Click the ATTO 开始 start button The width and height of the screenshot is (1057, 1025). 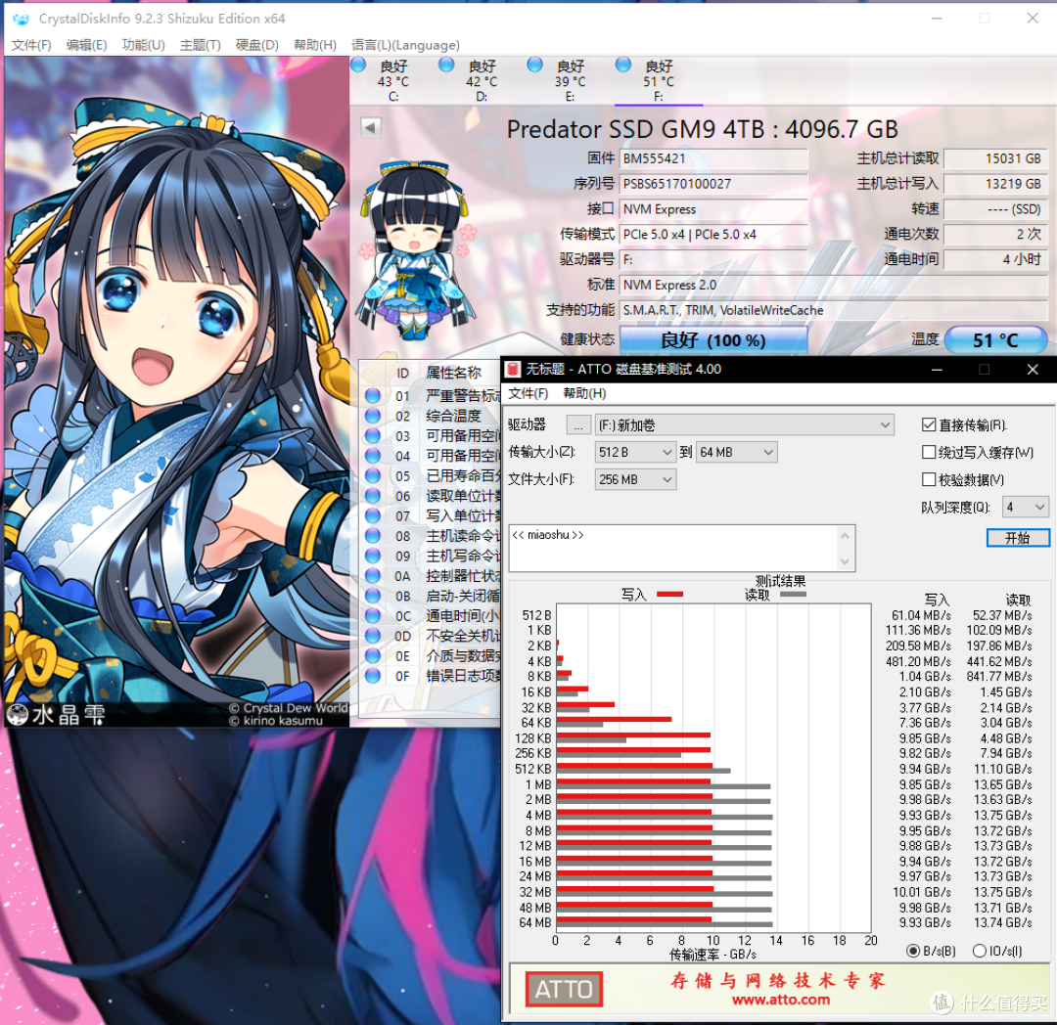(x=1017, y=537)
